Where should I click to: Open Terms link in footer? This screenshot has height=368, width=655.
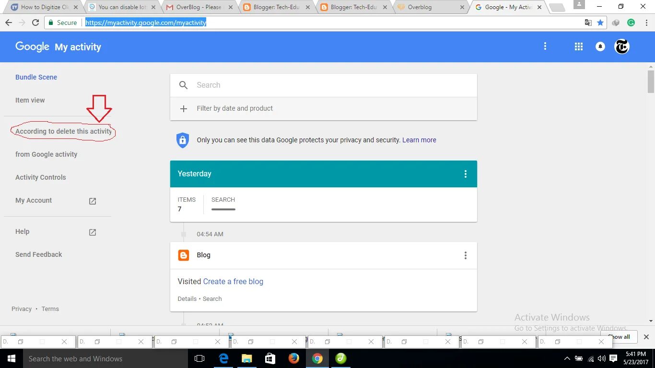[50, 309]
